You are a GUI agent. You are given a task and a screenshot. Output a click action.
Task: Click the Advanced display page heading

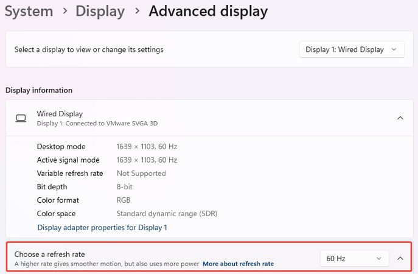point(208,11)
